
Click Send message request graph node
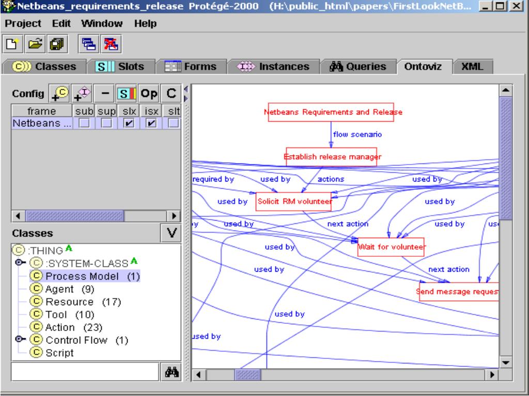pyautogui.click(x=459, y=292)
